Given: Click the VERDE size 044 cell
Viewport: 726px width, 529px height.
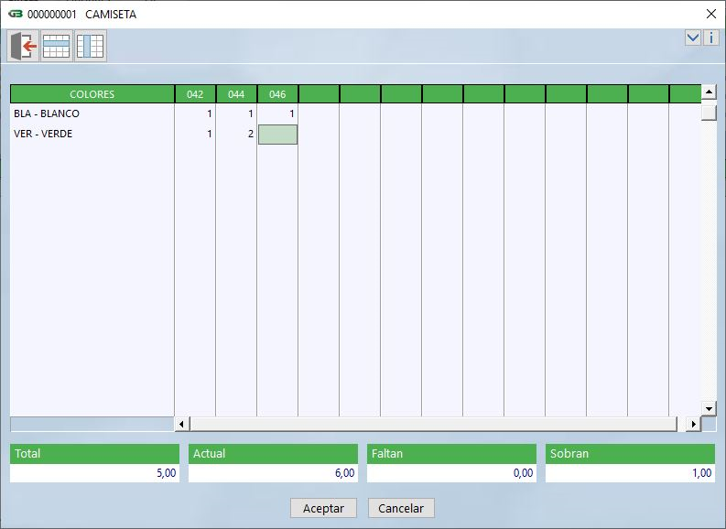Looking at the screenshot, I should coord(236,135).
